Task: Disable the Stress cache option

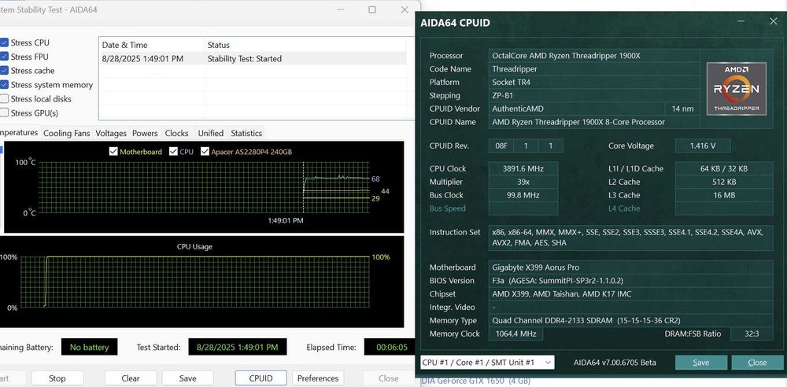Action: point(5,71)
